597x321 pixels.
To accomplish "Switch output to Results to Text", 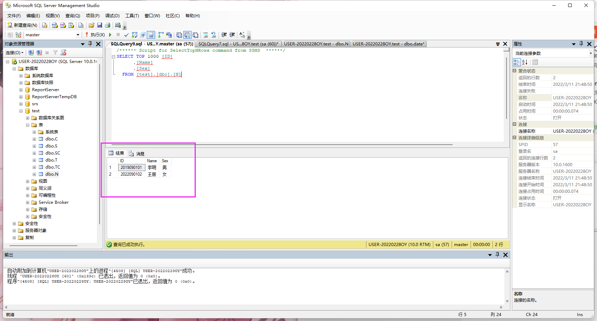I will click(179, 35).
